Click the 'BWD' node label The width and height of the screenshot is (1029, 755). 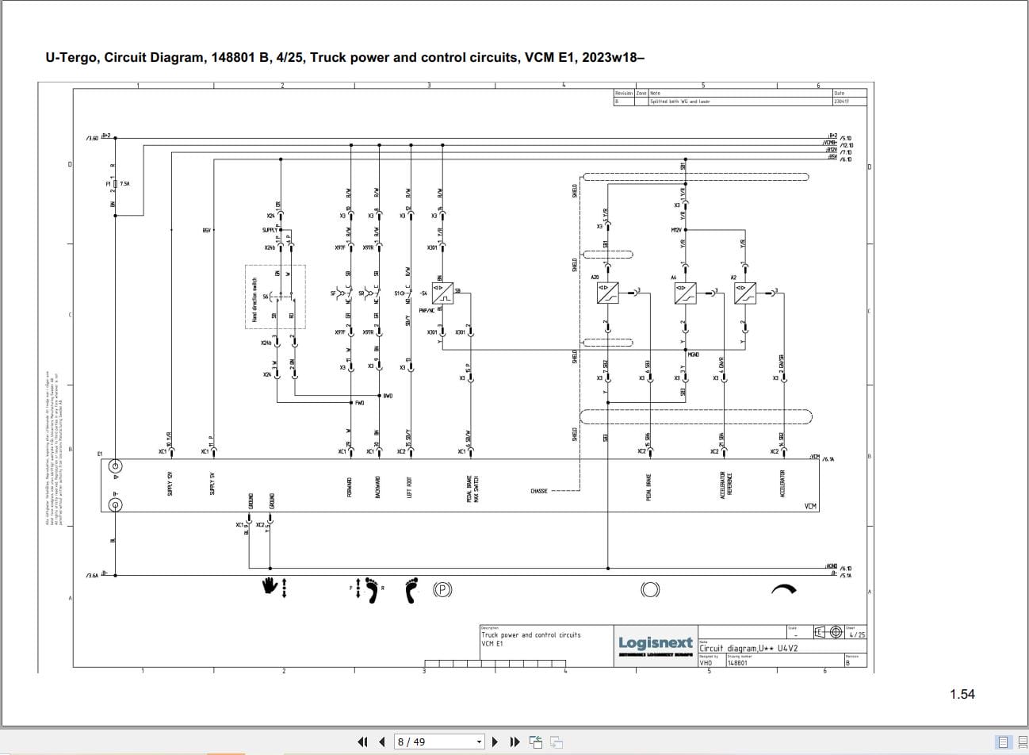point(388,396)
